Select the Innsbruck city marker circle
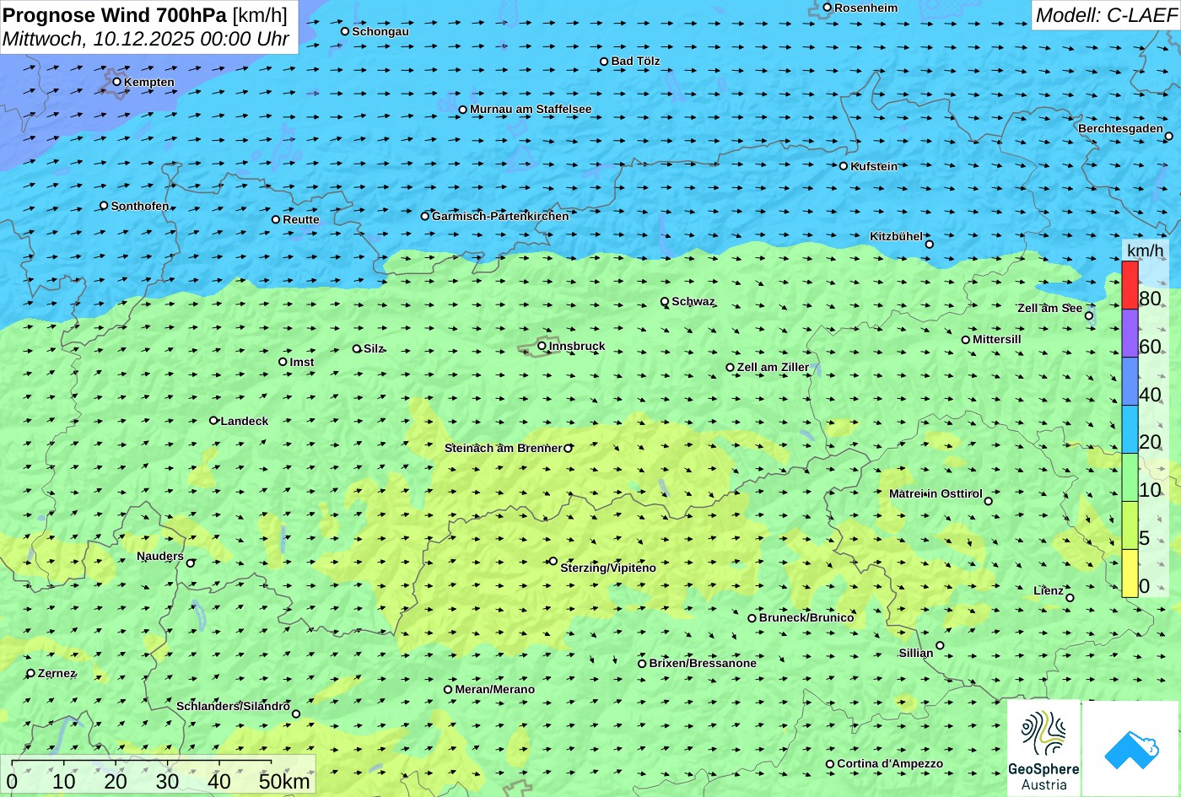The image size is (1181, 797). (x=542, y=346)
